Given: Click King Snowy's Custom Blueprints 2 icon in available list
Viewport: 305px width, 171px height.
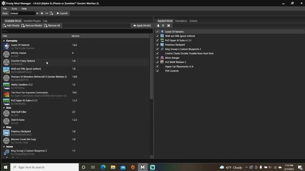Looking at the screenshot, I should click(6, 152).
